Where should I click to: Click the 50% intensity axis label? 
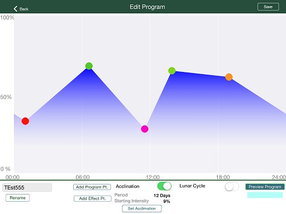pos(6,97)
